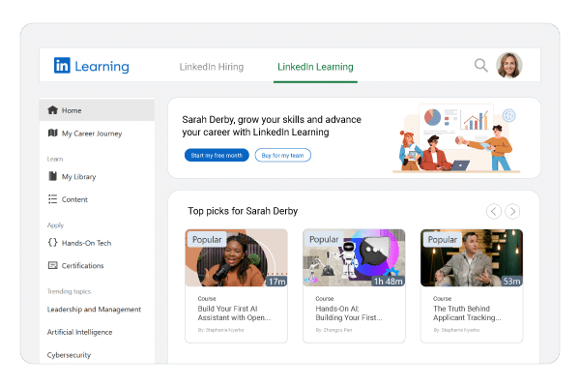
Task: Show previous top picks with left arrow
Action: pyautogui.click(x=493, y=212)
